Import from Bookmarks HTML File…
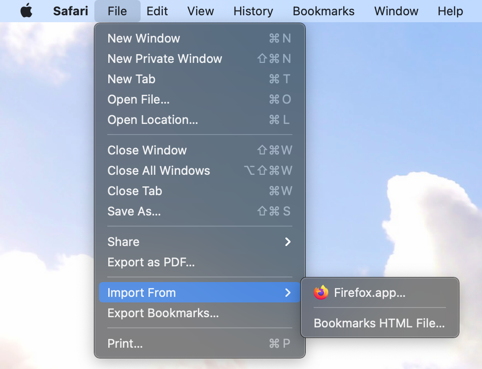This screenshot has height=369, width=482. click(x=379, y=323)
